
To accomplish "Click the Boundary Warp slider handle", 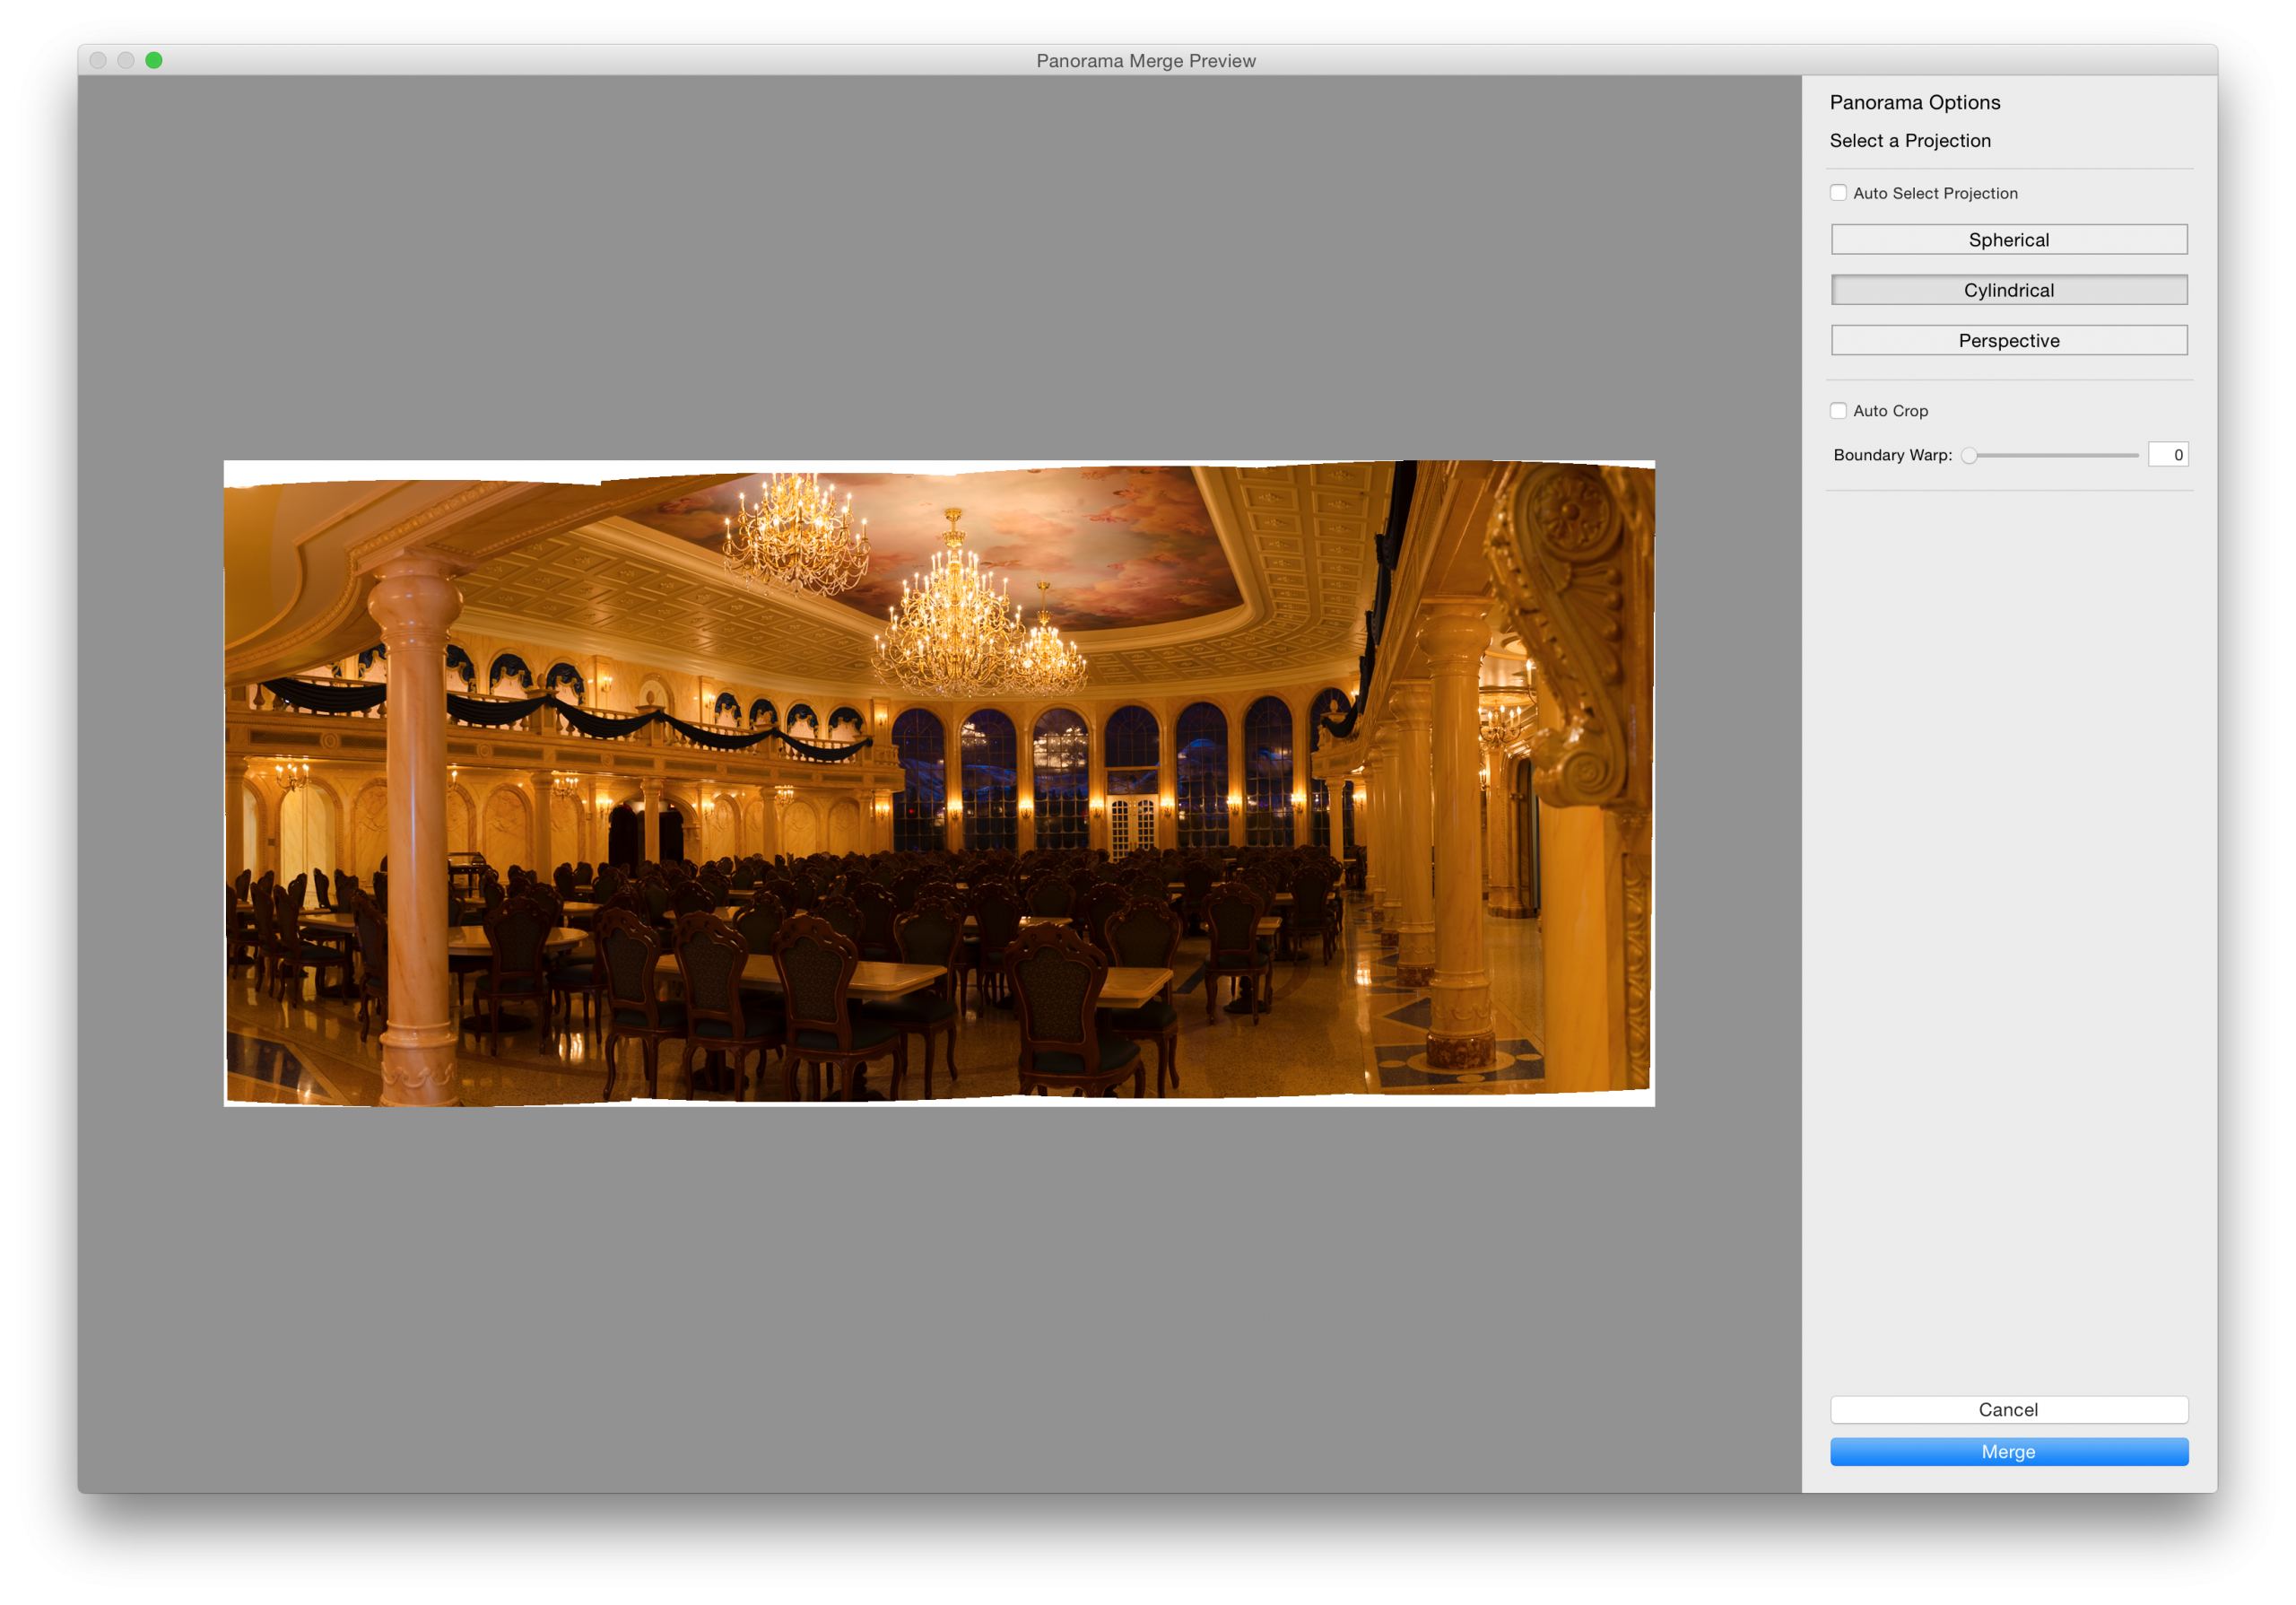I will pos(1969,456).
